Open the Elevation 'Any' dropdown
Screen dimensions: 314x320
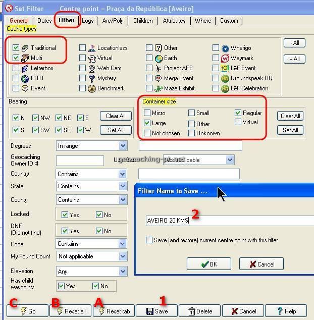click(x=123, y=271)
